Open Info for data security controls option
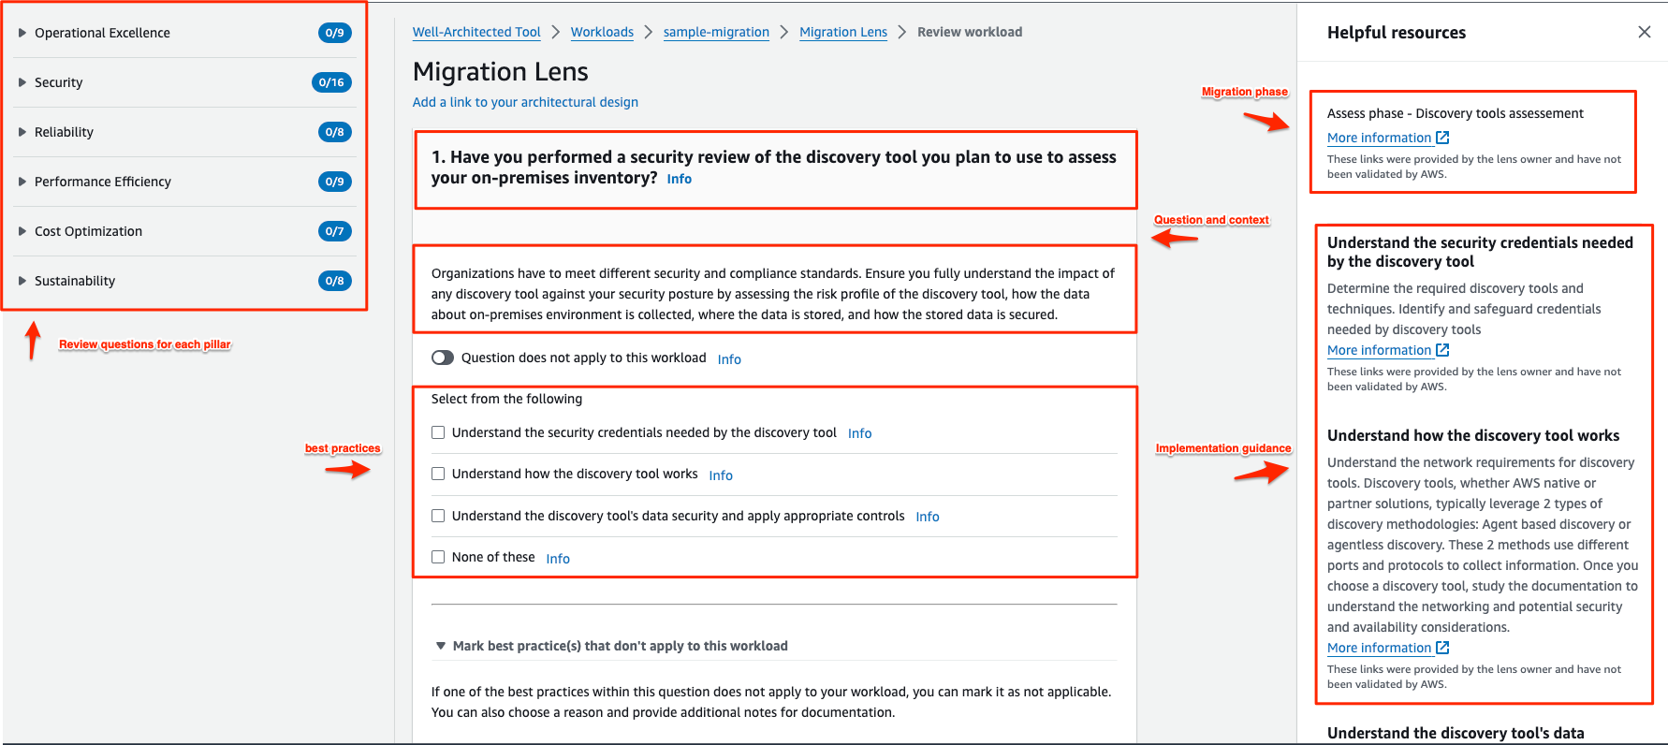Viewport: 1668px width, 745px height. 928,517
